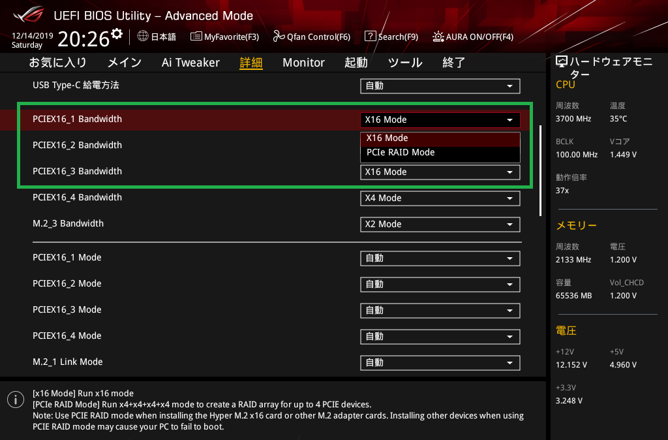
Task: Switch to the メイン tab
Action: tap(125, 63)
